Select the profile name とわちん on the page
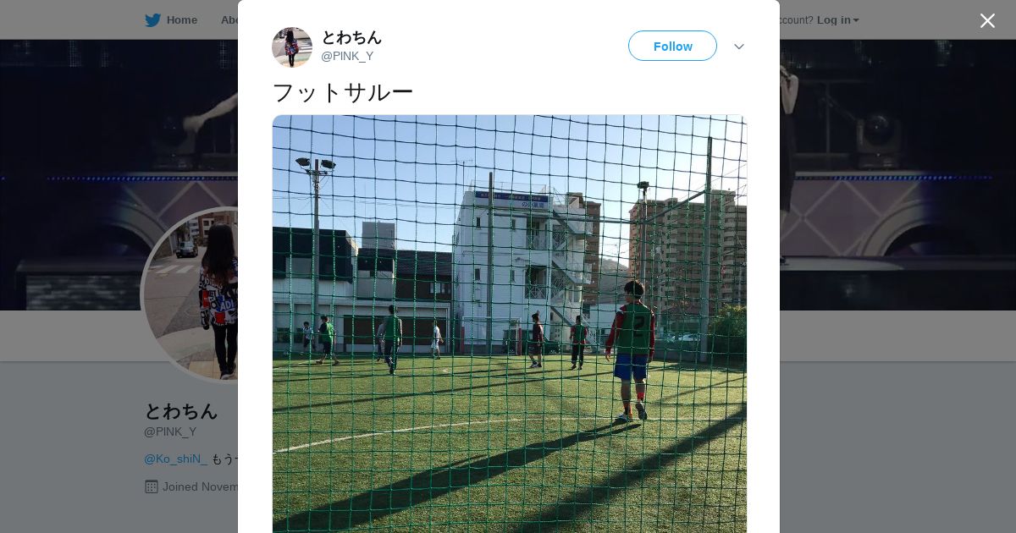This screenshot has height=533, width=1016. click(x=181, y=411)
